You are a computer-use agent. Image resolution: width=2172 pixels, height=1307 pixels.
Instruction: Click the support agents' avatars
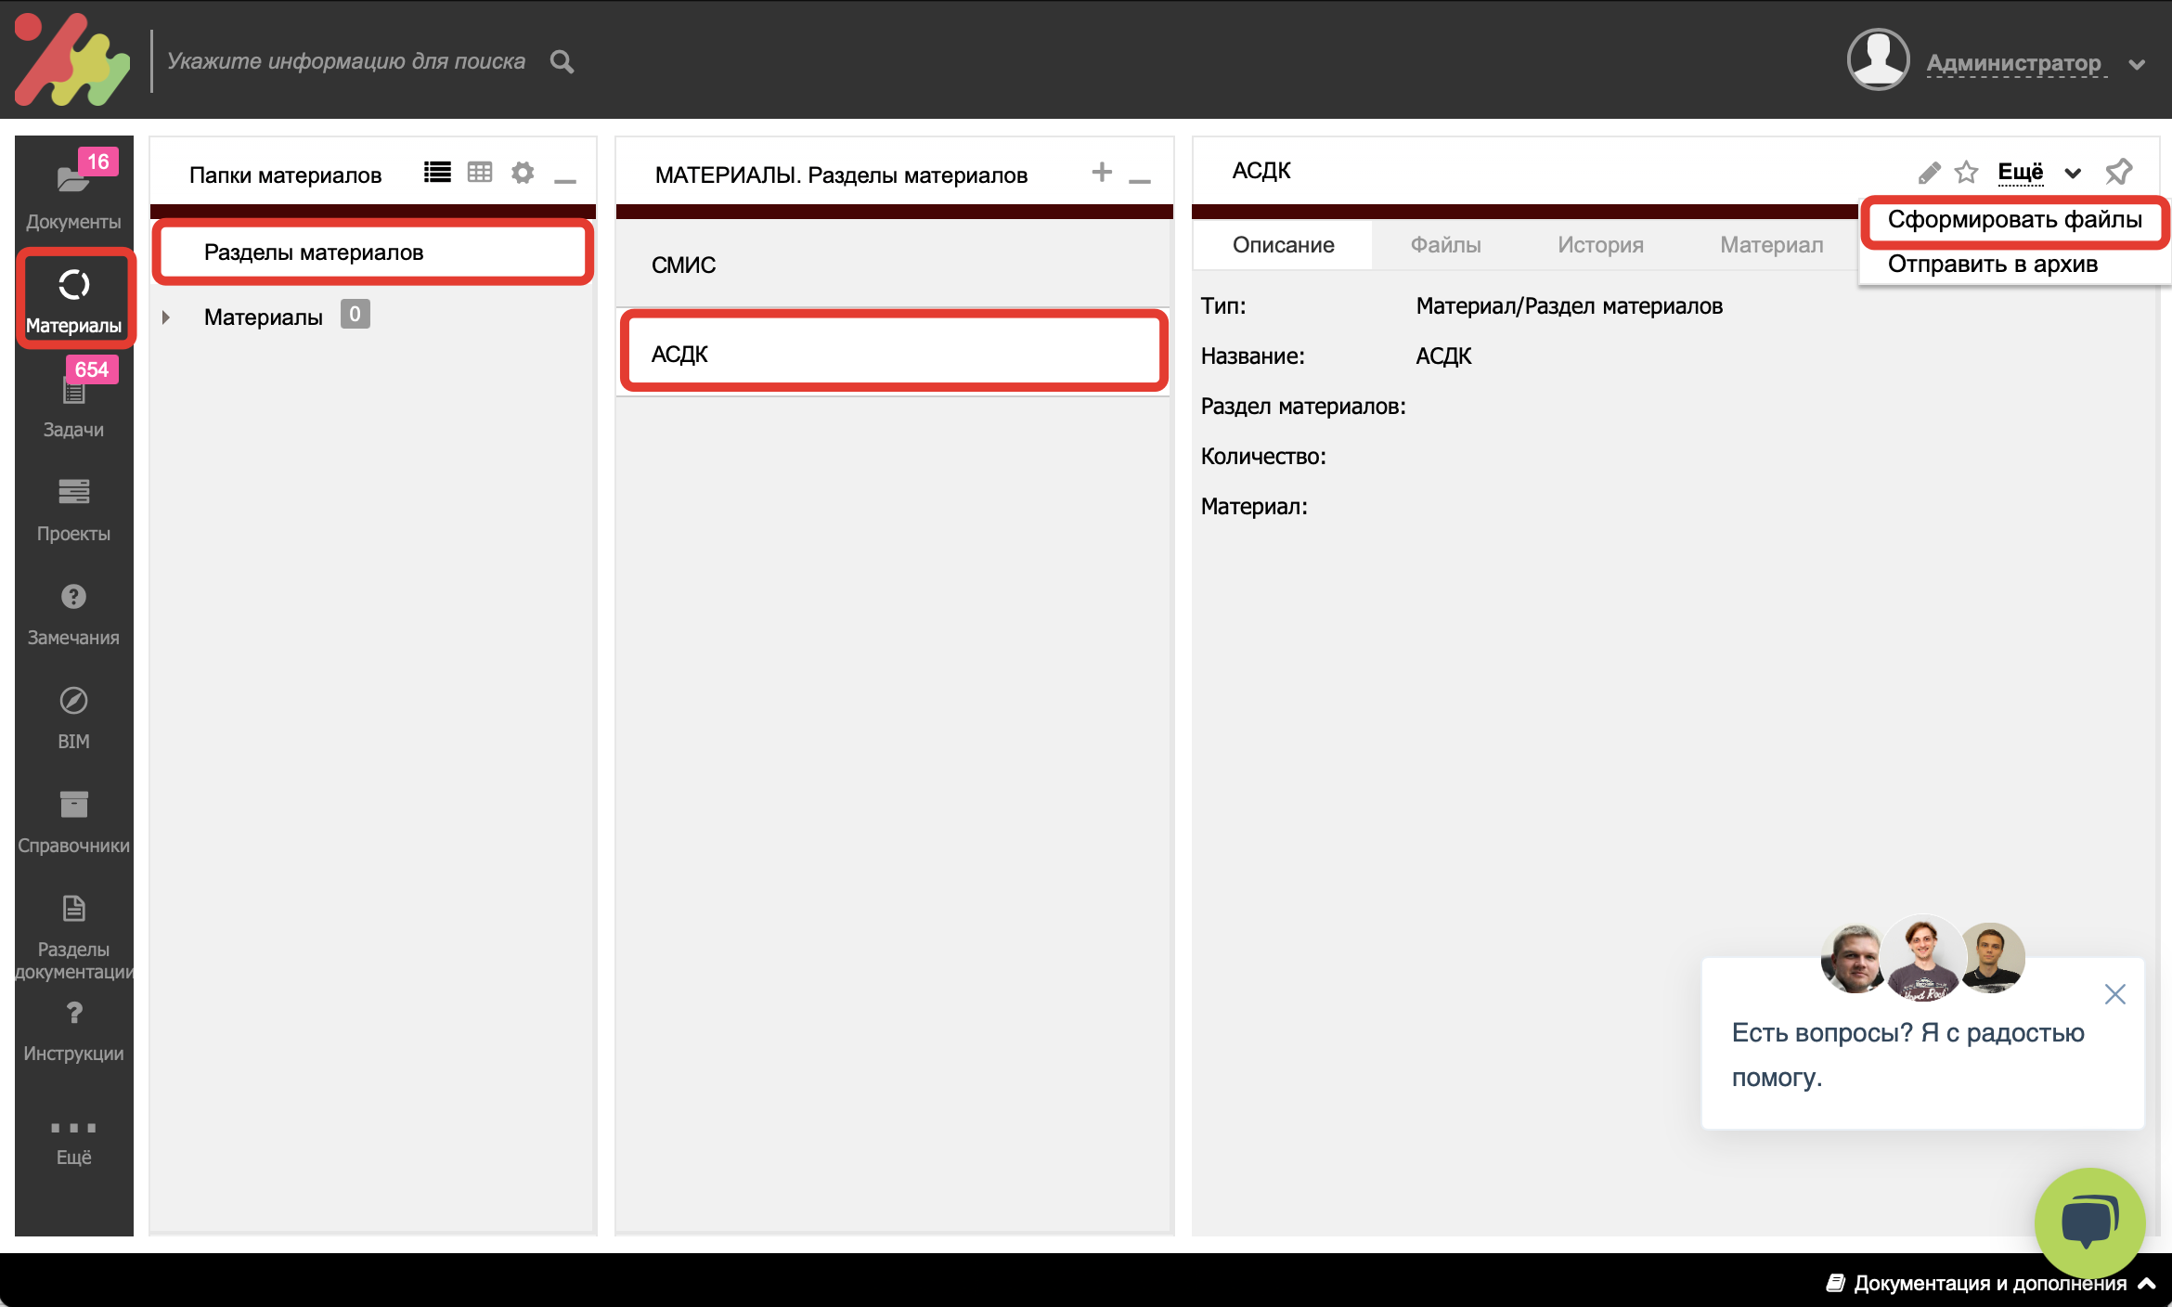click(x=1922, y=959)
